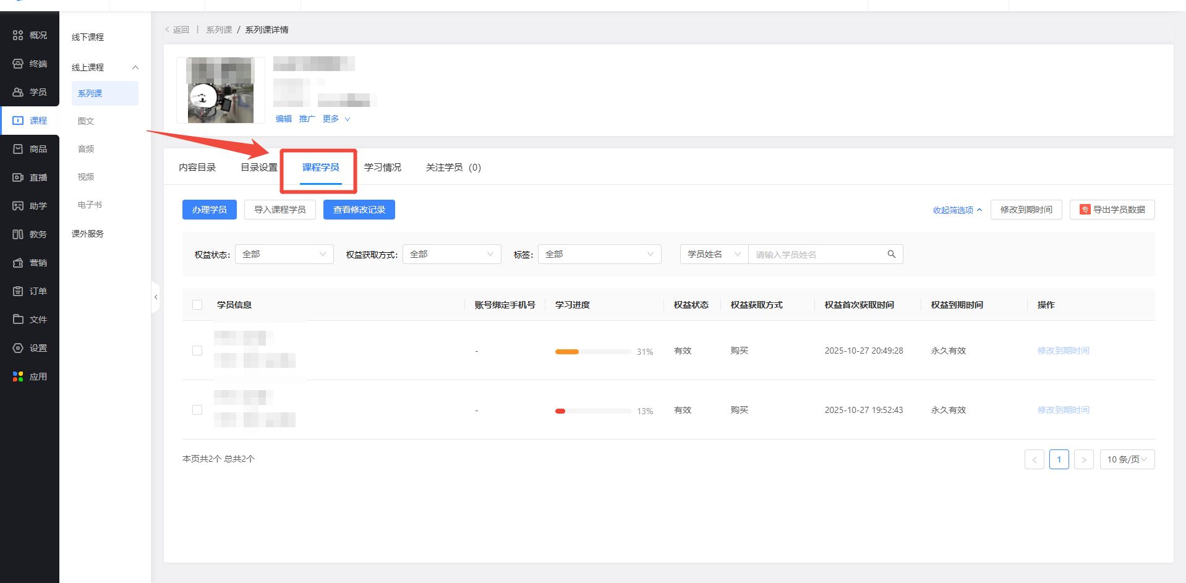The image size is (1186, 583).
Task: Check the first student row with 31% progress
Action: coord(197,351)
